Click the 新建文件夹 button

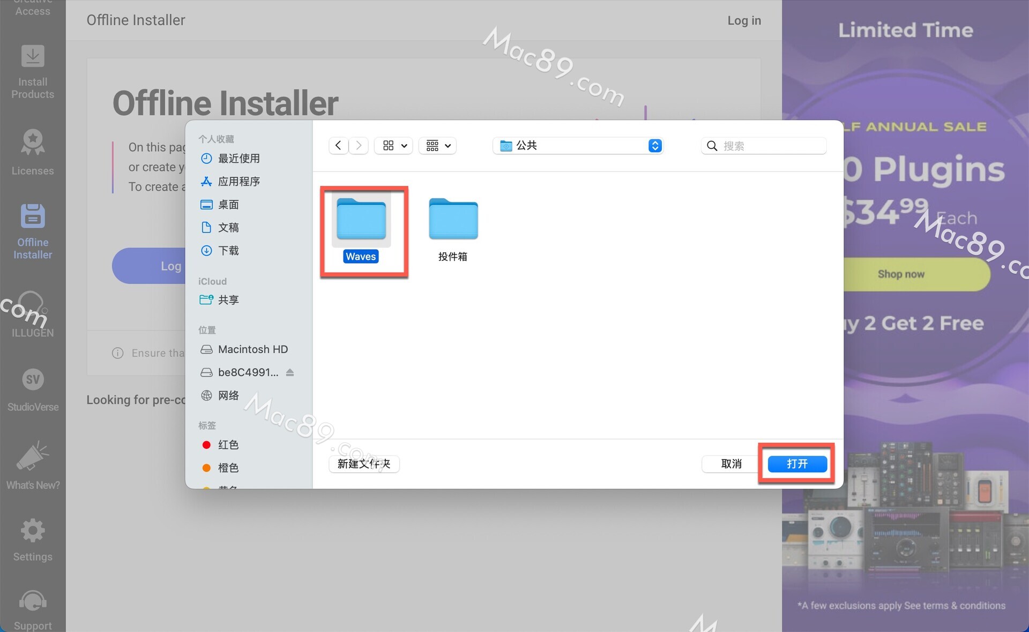click(364, 464)
